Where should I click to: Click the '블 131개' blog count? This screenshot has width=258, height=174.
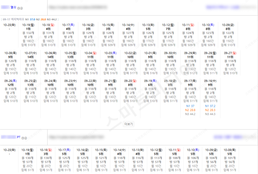pyautogui.click(x=48, y=33)
